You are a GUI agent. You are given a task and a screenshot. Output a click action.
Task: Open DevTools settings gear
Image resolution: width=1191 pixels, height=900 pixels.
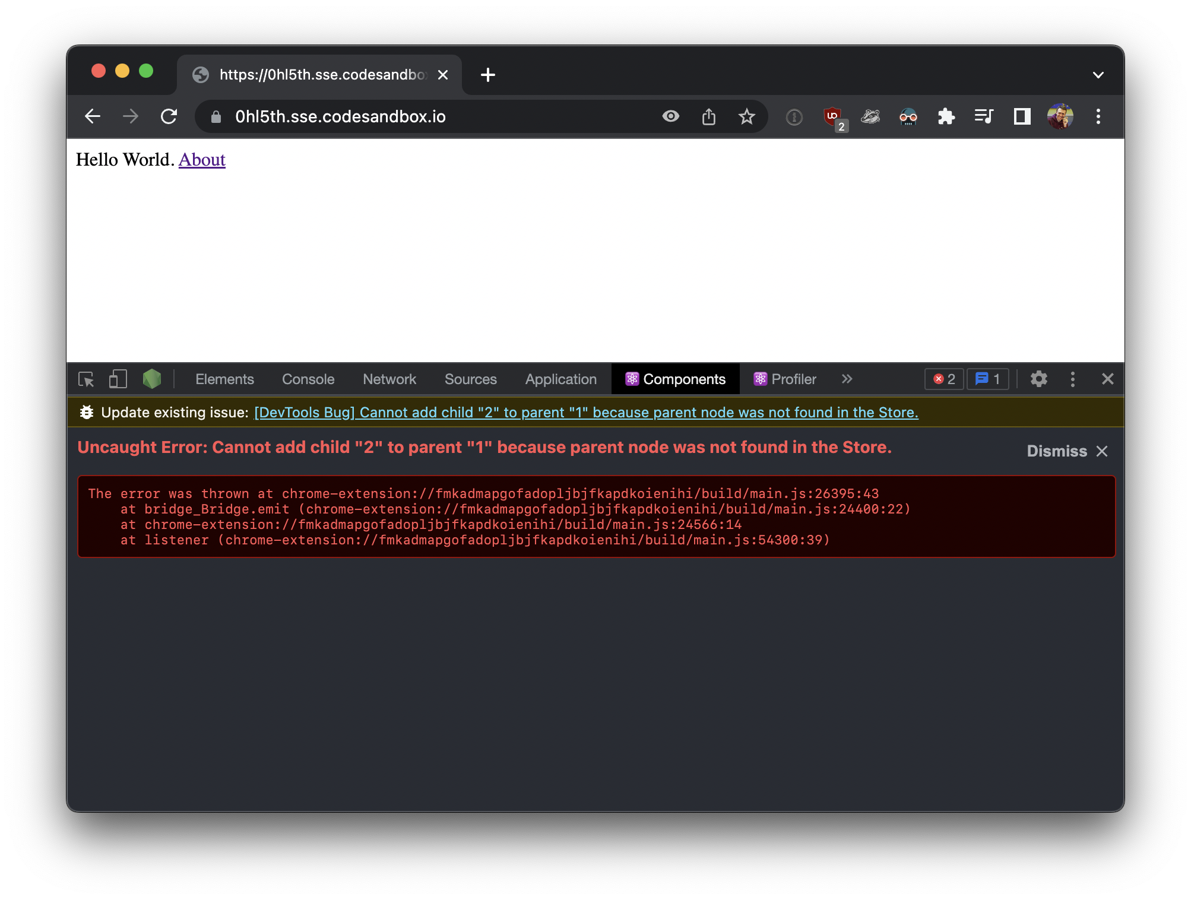click(x=1039, y=379)
